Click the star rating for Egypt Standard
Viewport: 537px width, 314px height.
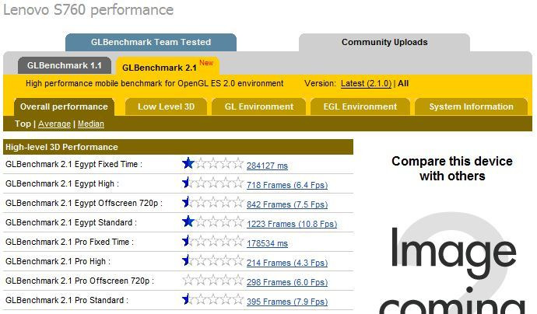coord(212,222)
